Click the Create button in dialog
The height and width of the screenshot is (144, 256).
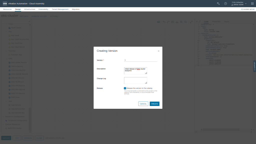click(154, 104)
